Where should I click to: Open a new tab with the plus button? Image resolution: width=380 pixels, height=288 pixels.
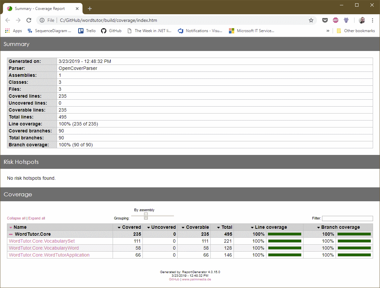click(90, 9)
